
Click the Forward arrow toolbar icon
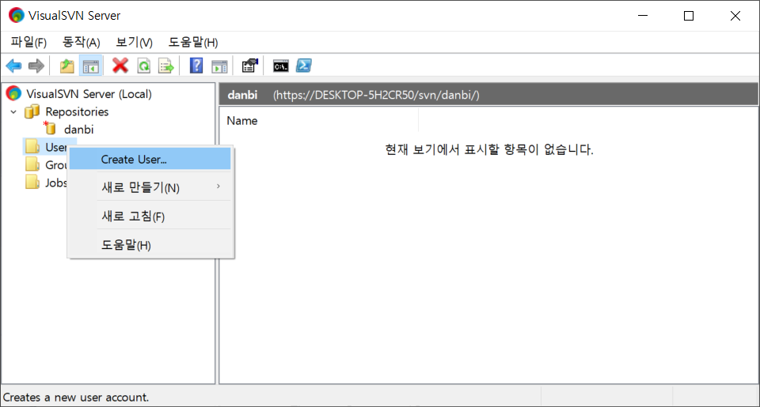(36, 66)
